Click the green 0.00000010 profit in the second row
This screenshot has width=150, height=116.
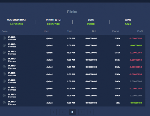point(136,45)
